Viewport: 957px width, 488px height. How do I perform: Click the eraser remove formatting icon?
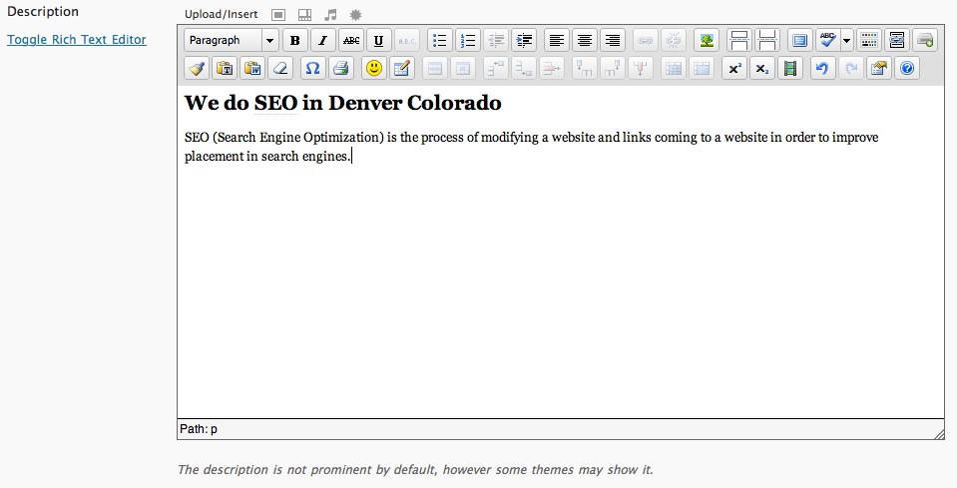pos(280,68)
